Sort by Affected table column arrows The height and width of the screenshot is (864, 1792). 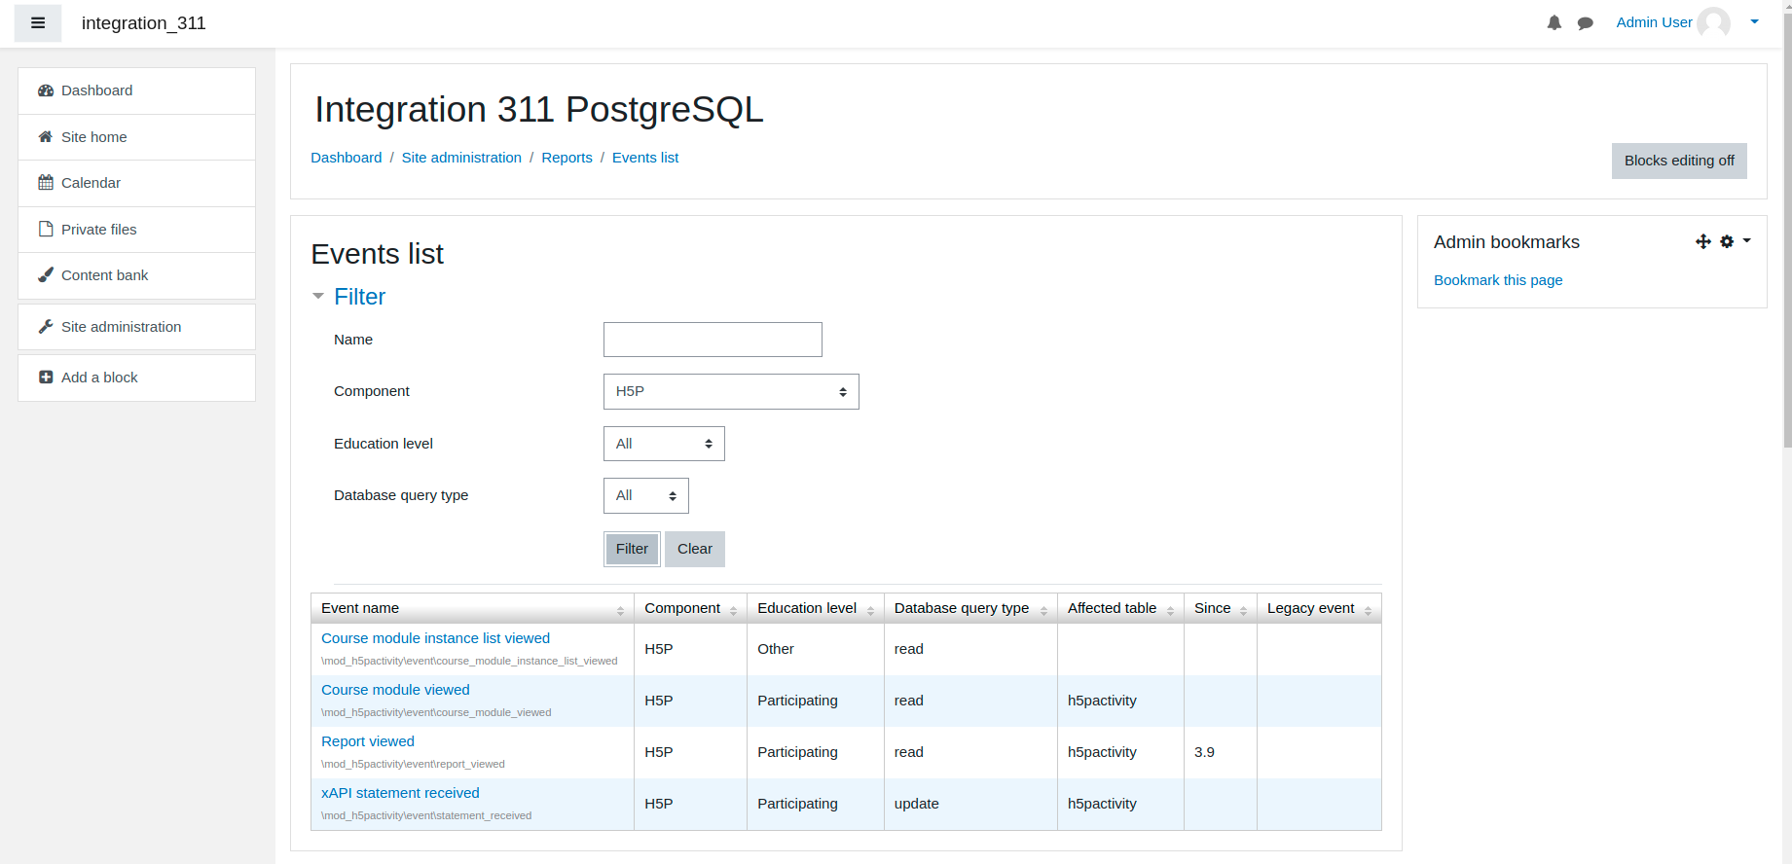coord(1170,610)
